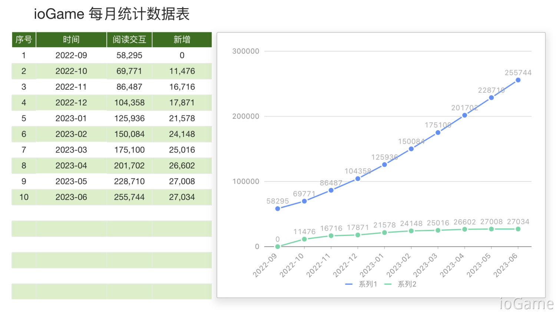Image resolution: width=556 pixels, height=312 pixels.
Task: Click the green data point labeled 24148
Action: click(411, 231)
